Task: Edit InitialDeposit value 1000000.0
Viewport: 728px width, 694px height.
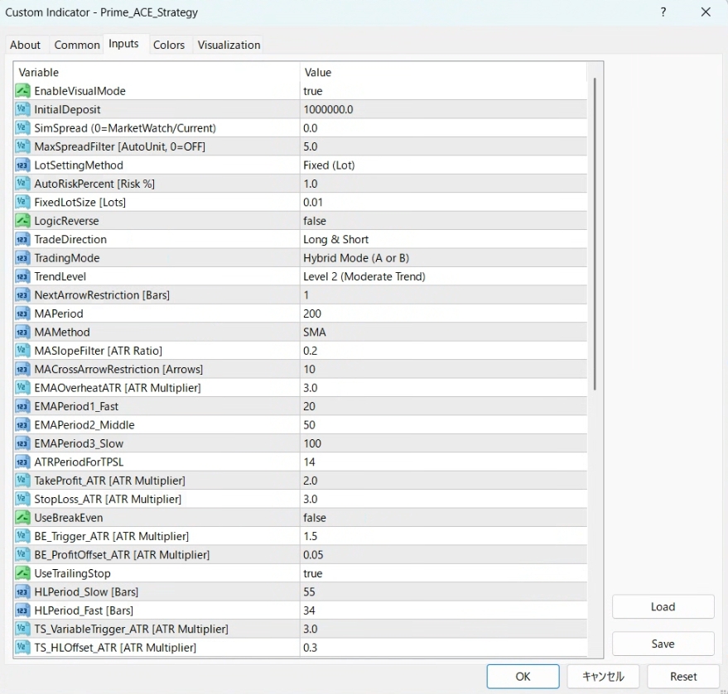Action: tap(443, 109)
